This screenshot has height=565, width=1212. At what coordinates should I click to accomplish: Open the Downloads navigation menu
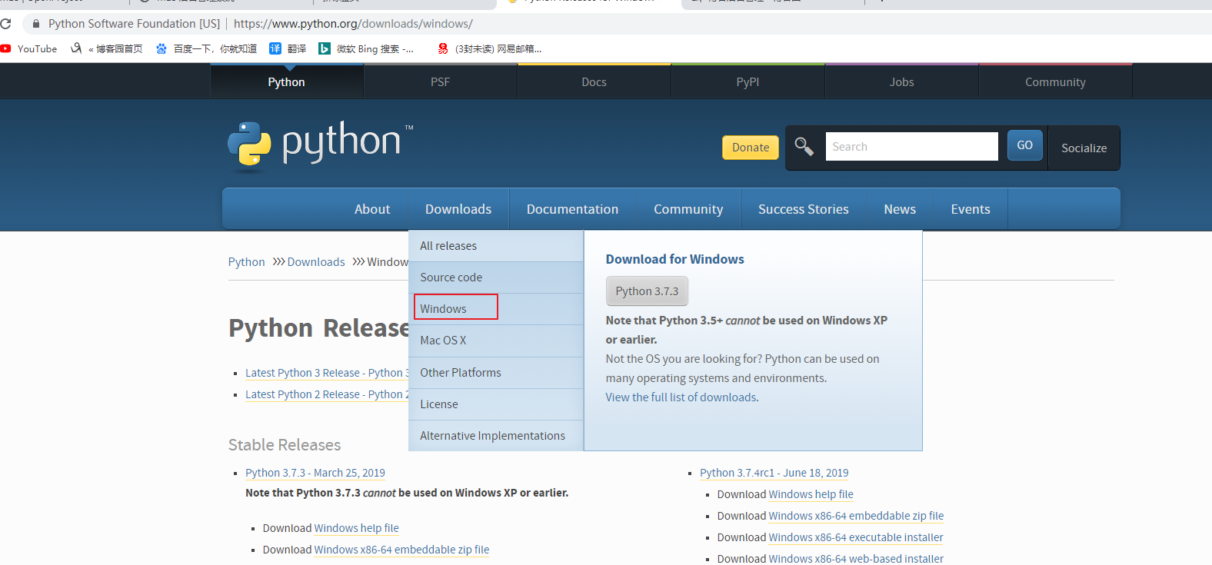(458, 209)
